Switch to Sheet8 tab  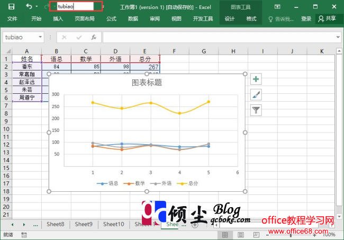[55, 224]
